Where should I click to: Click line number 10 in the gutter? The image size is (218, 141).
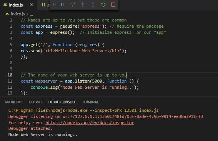pyautogui.click(x=10, y=75)
